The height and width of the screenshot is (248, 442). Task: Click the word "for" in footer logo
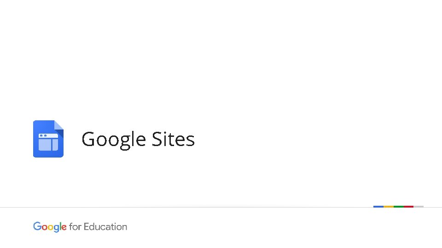pos(75,227)
